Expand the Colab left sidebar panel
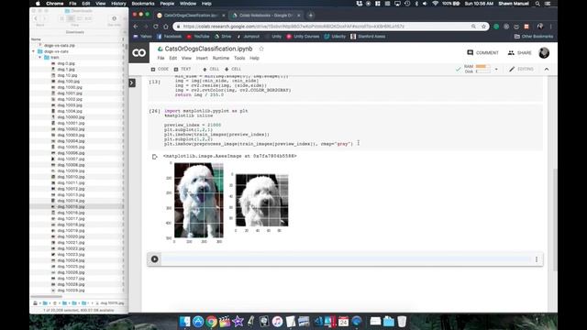 pos(132,82)
